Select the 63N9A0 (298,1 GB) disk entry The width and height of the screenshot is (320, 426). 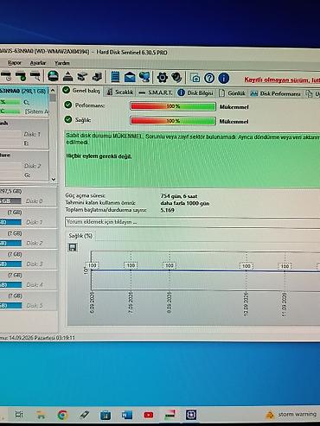[24, 101]
